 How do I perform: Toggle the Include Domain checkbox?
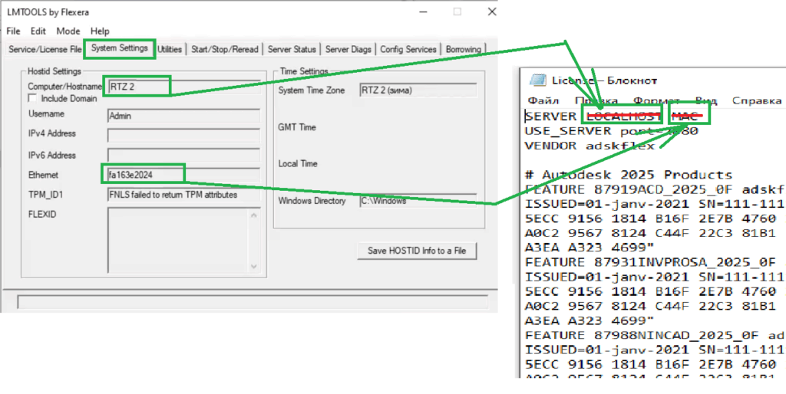click(x=32, y=98)
